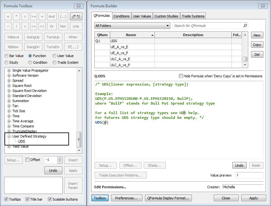271x206 pixels.
Task: Click the TurnsDn function button
Action: [53, 47]
